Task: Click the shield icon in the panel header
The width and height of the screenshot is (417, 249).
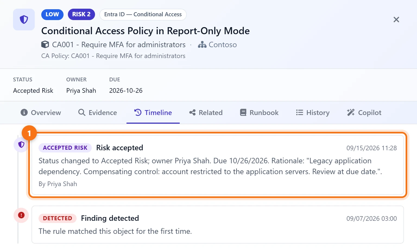Action: coord(24,20)
